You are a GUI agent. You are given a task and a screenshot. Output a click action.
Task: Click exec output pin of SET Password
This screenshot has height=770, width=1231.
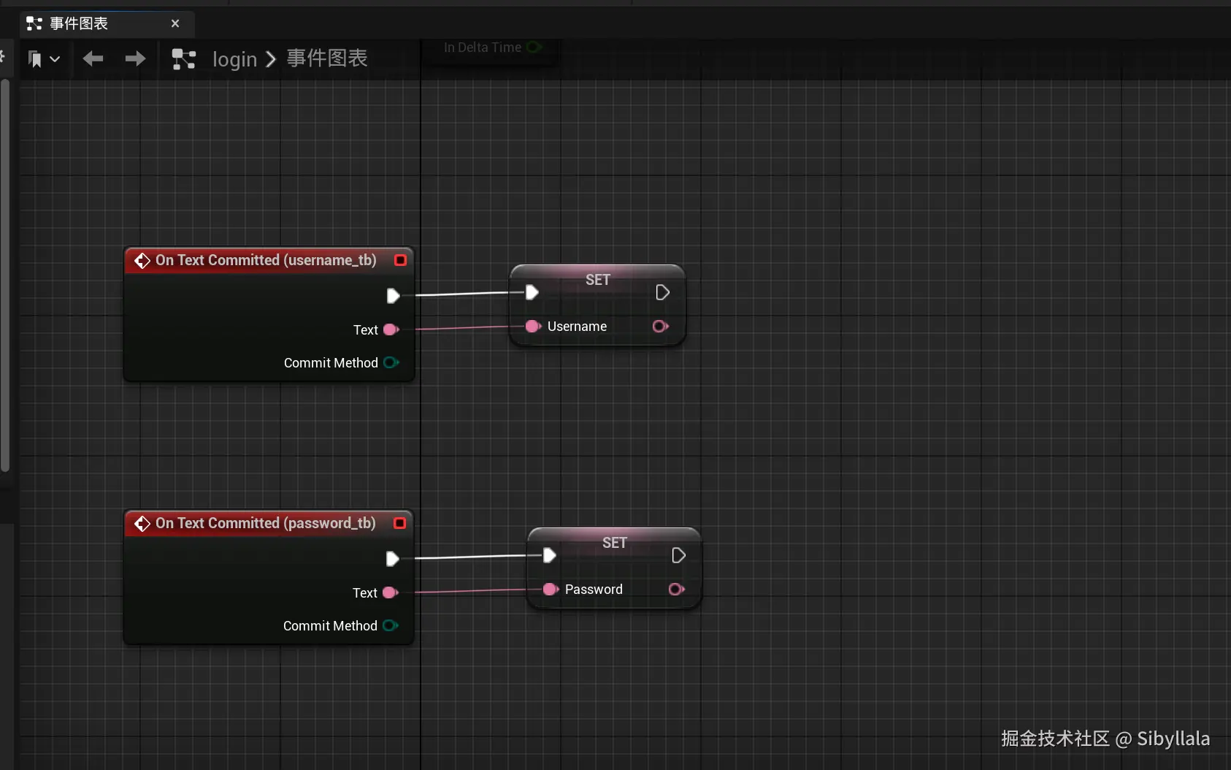click(678, 555)
